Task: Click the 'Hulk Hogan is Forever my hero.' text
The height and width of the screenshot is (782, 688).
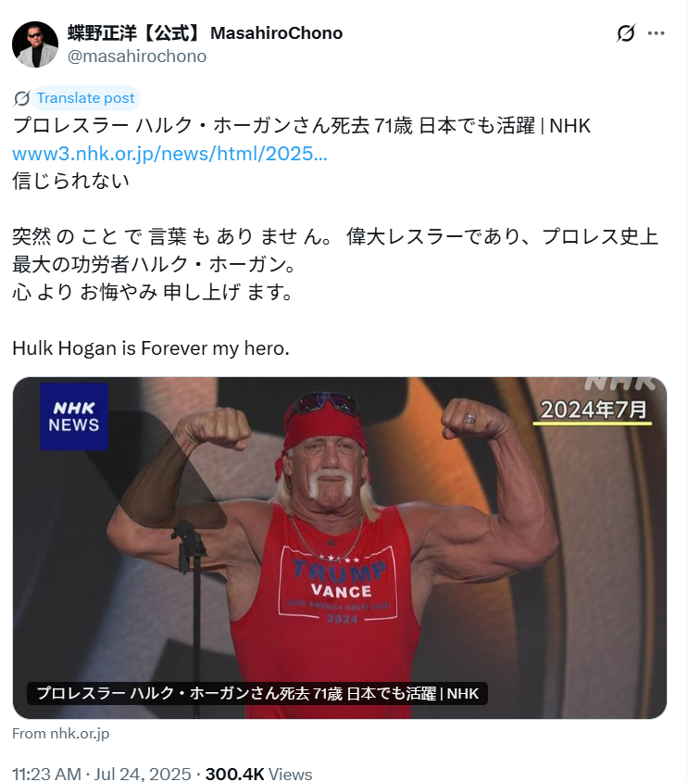Action: tap(151, 348)
